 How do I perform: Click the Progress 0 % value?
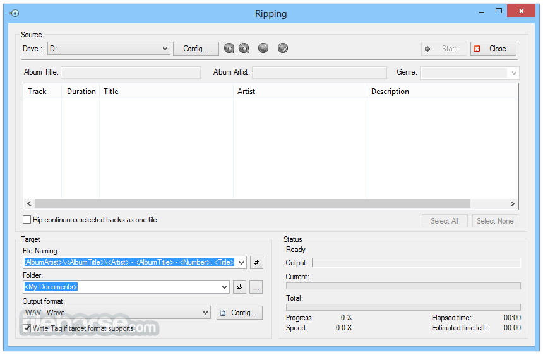click(346, 318)
